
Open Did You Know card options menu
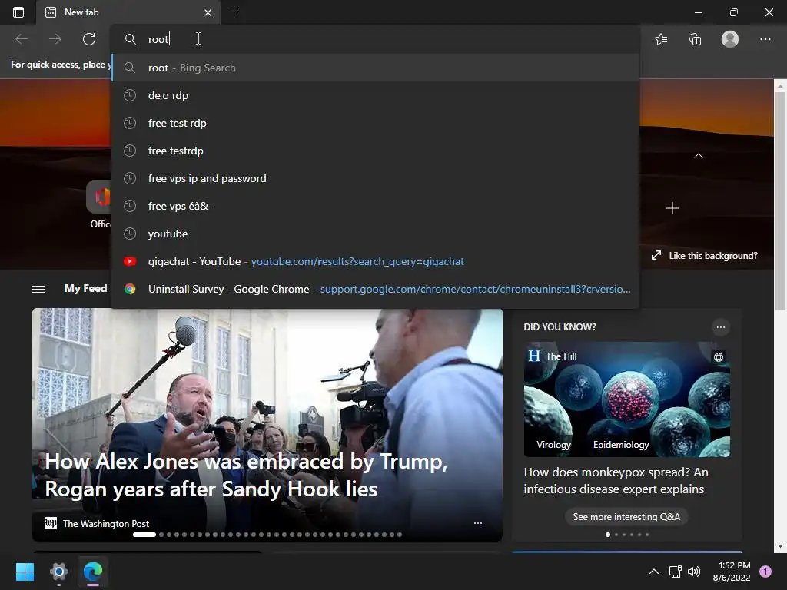click(721, 327)
